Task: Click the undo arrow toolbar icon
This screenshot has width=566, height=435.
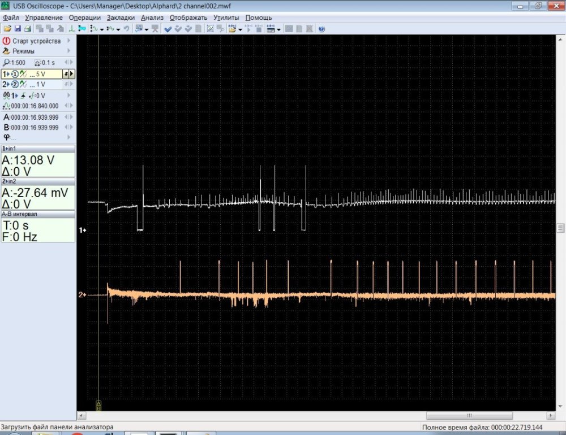Action: (126, 29)
